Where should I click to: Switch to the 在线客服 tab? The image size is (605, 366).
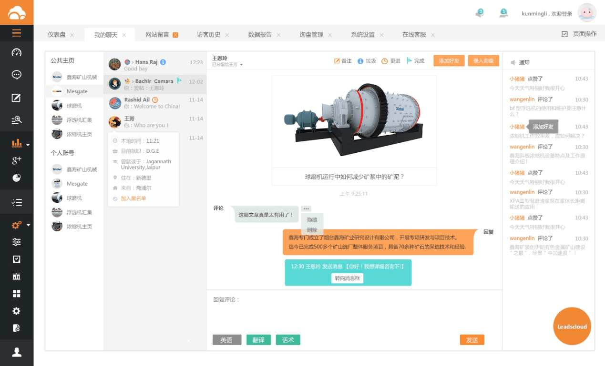pos(414,35)
